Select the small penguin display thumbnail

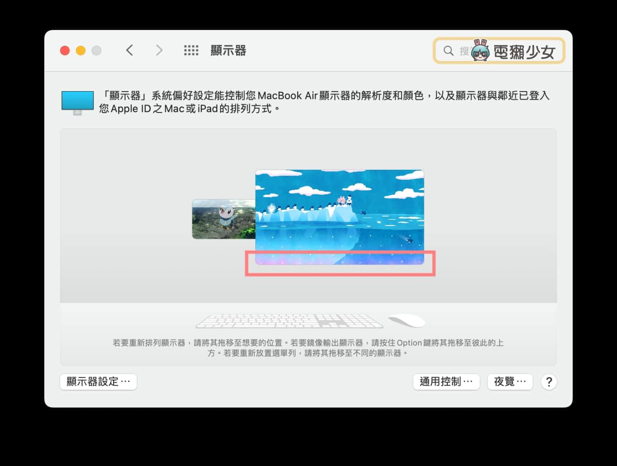224,219
